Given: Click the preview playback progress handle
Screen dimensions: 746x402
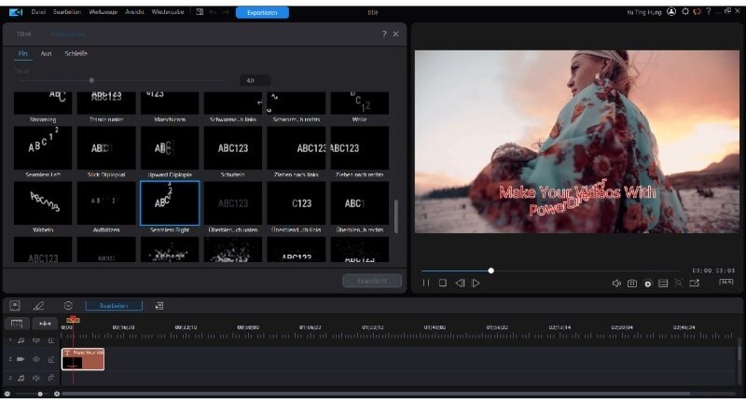Looking at the screenshot, I should [491, 270].
